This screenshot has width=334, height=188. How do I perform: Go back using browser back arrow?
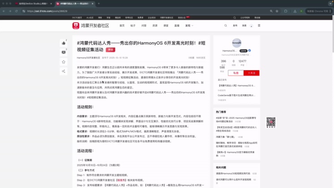[x=5, y=11]
